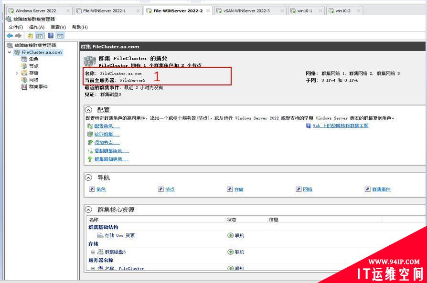Select the FileCluster.aa.com cluster icon in tree
Image resolution: width=427 pixels, height=283 pixels.
(17, 52)
